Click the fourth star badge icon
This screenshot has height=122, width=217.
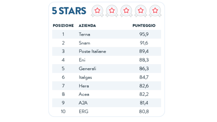click(x=140, y=11)
